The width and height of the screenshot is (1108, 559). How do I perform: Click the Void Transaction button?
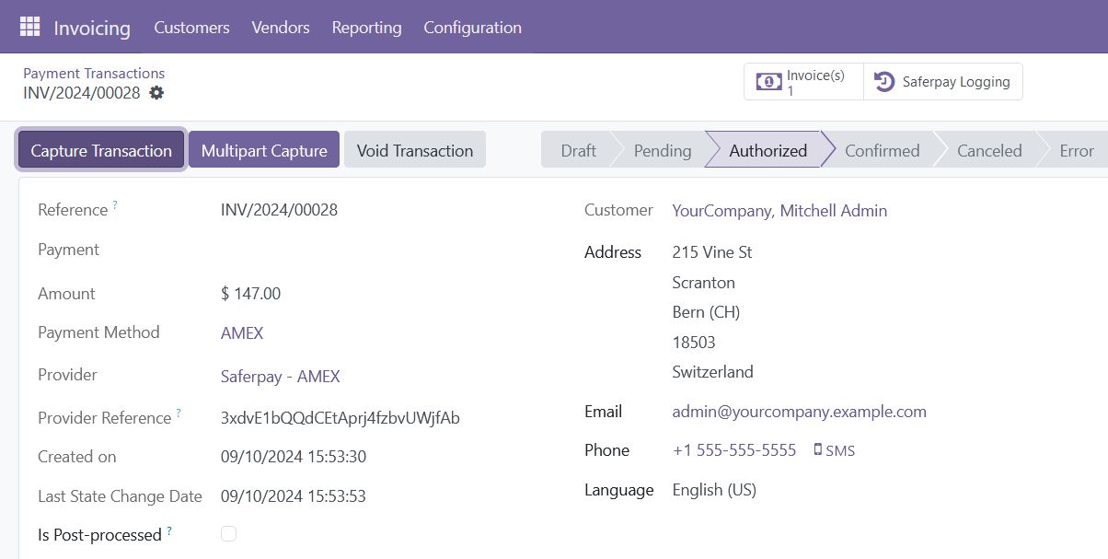coord(415,150)
